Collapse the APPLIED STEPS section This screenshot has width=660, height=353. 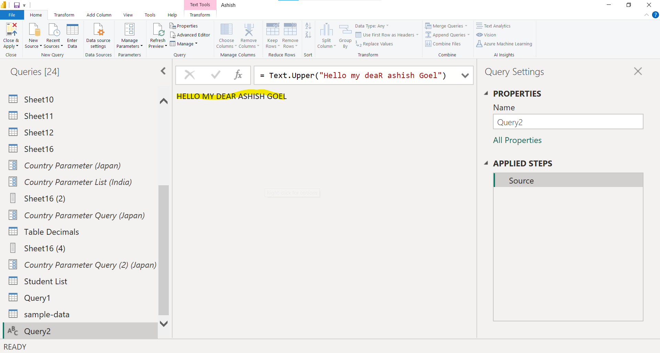tap(487, 163)
